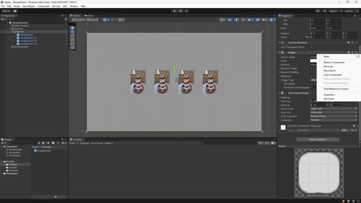Toggle Console Error Pause button
The height and width of the screenshot is (203, 361).
coord(96,143)
